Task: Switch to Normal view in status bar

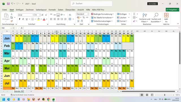Action: pyautogui.click(x=142, y=95)
